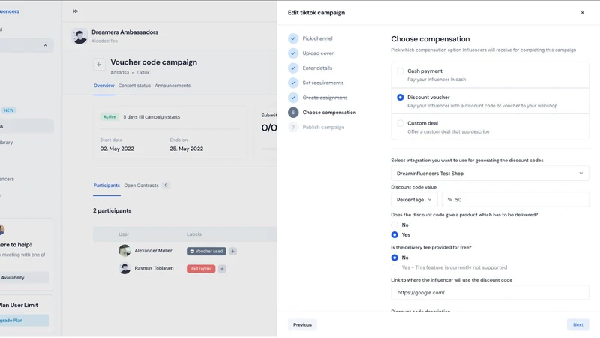
Task: Add label to Alexander Møller with plus
Action: point(232,252)
